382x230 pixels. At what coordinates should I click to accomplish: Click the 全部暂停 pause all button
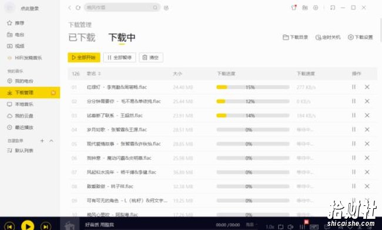(x=119, y=58)
